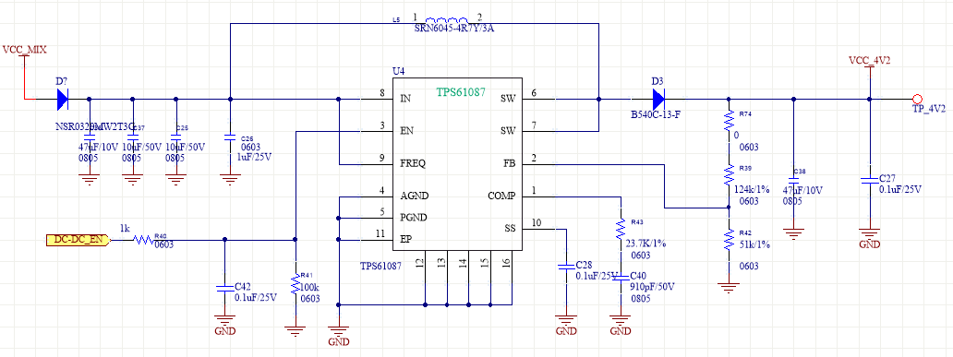
Task: Click the VCC_4V2 power port bar
Action: [x=869, y=66]
